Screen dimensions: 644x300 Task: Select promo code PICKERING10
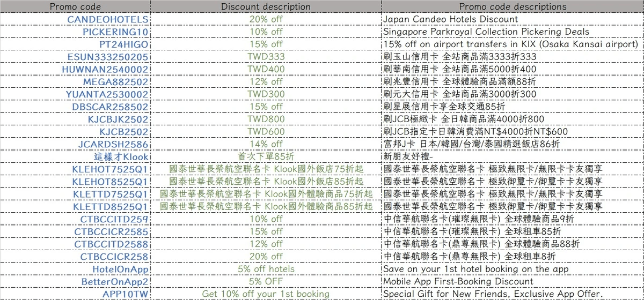tap(116, 32)
